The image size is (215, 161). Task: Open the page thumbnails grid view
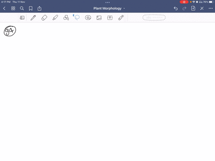(x=13, y=8)
